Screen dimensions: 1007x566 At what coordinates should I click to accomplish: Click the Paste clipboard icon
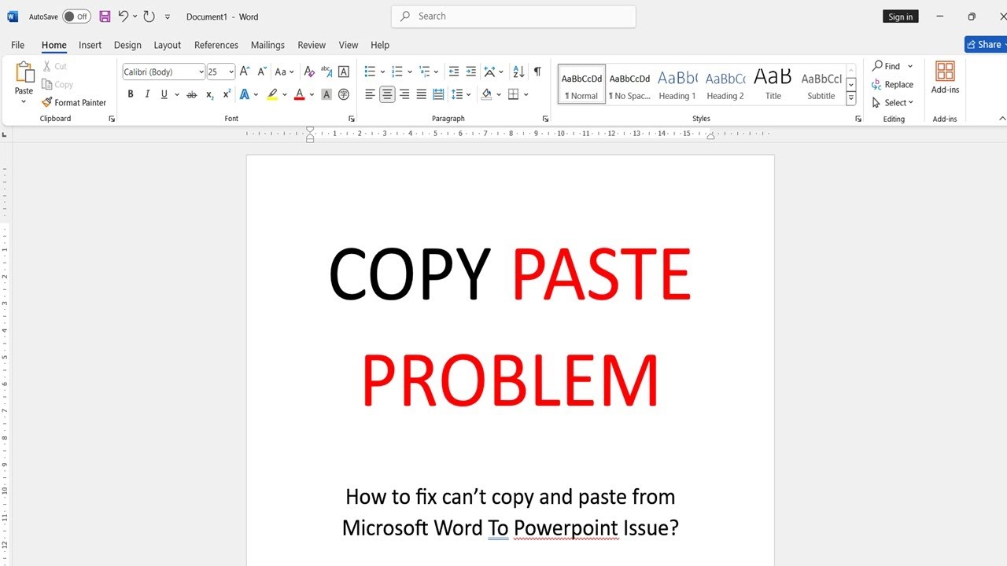coord(24,72)
